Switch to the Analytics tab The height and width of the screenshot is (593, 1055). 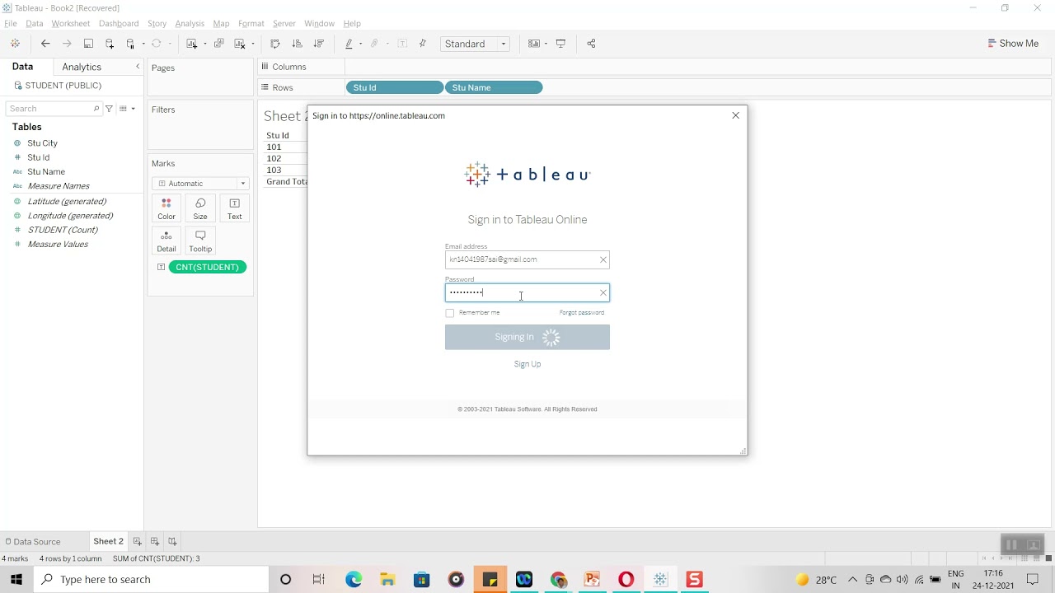82,67
